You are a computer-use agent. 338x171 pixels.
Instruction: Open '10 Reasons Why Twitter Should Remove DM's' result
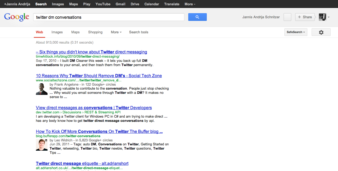[x=99, y=76]
